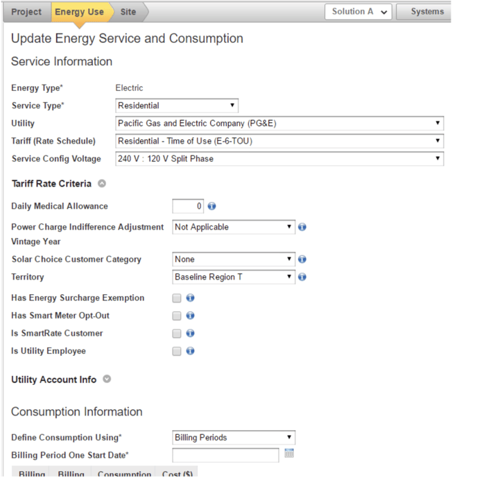Image resolution: width=477 pixels, height=480 pixels.
Task: Open the Utility dropdown showing PG&E
Action: tap(279, 123)
